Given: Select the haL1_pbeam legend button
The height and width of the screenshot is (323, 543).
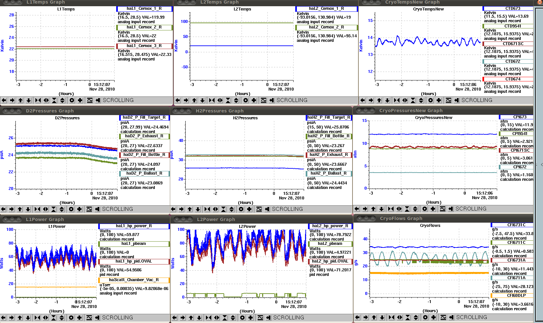Looking at the screenshot, I should [134, 244].
